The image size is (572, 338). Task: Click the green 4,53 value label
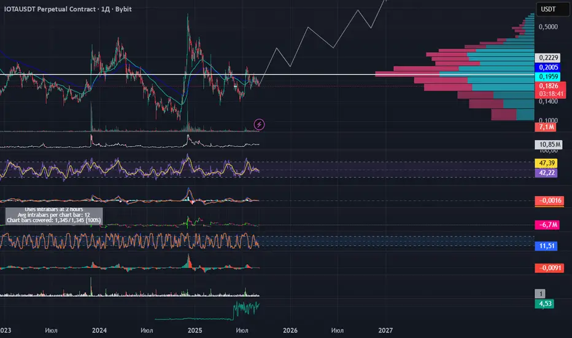pos(544,304)
